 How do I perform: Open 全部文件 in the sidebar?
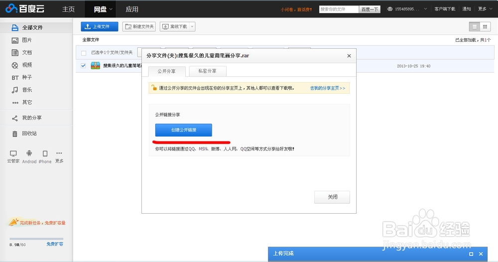36,27
